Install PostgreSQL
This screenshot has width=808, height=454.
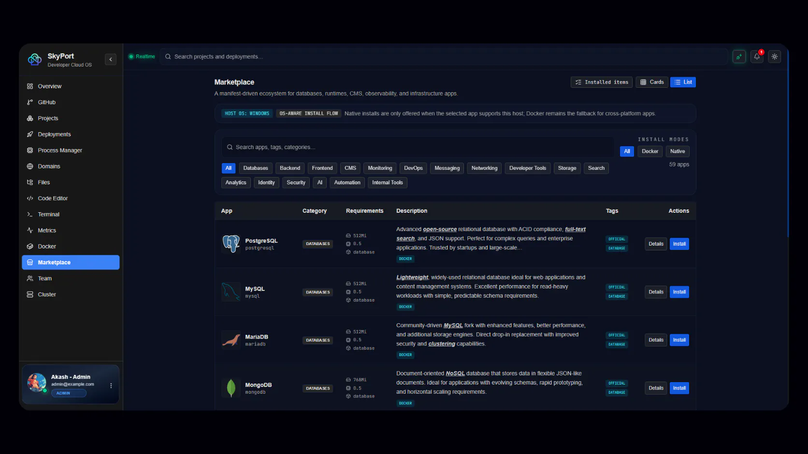(x=679, y=244)
